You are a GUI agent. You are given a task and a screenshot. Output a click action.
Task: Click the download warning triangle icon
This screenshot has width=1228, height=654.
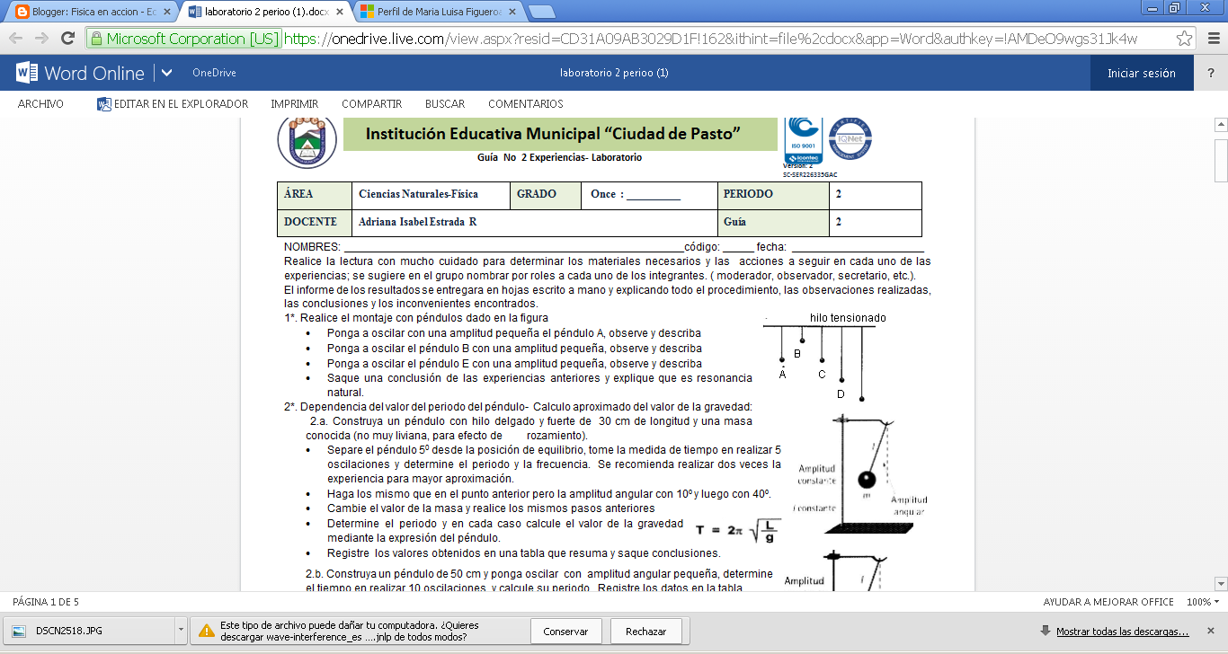[206, 631]
